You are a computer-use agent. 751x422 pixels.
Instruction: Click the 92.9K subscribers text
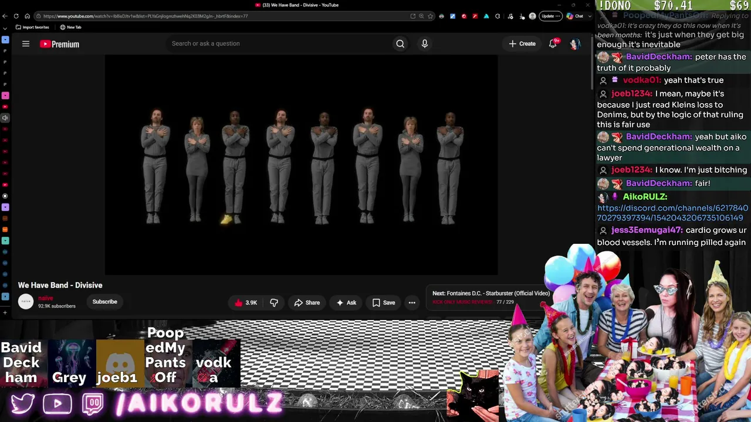pyautogui.click(x=57, y=306)
